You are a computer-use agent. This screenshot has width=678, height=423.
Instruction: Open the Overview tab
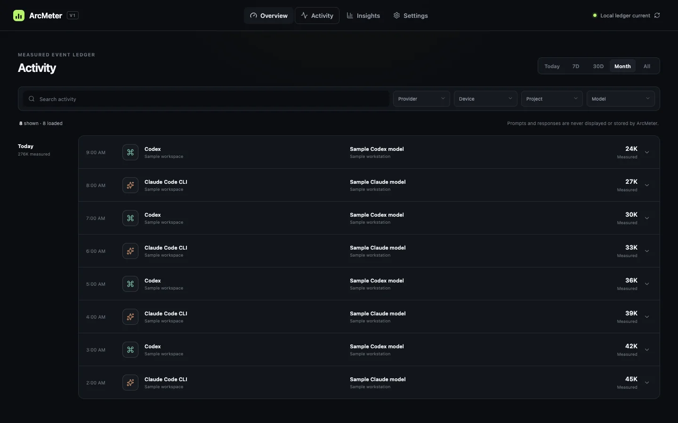coord(269,16)
